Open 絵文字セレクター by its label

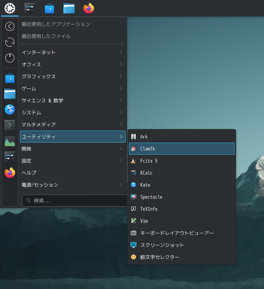pyautogui.click(x=160, y=257)
